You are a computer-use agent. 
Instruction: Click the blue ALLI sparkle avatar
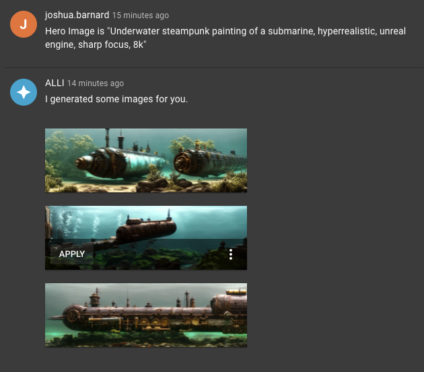[24, 92]
